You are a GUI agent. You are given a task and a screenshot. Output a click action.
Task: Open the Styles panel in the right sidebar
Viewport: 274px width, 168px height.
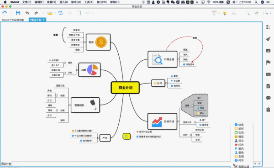point(268,74)
